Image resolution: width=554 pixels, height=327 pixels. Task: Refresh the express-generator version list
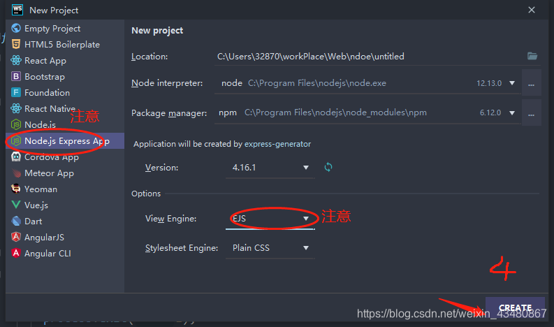coord(328,167)
